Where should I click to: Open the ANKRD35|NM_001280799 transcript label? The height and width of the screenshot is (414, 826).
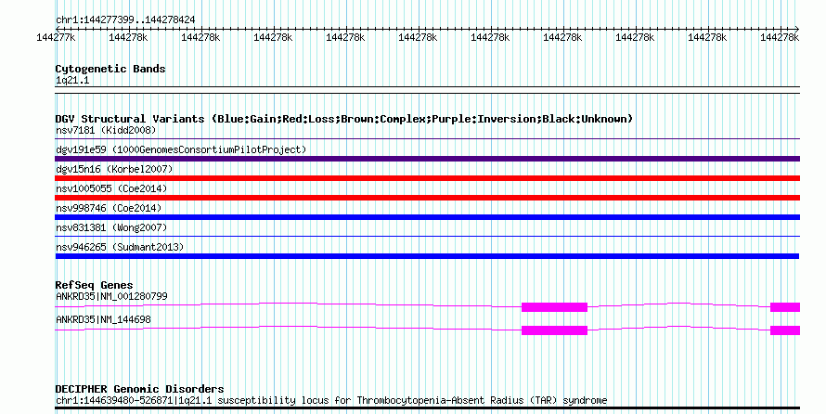tap(111, 296)
